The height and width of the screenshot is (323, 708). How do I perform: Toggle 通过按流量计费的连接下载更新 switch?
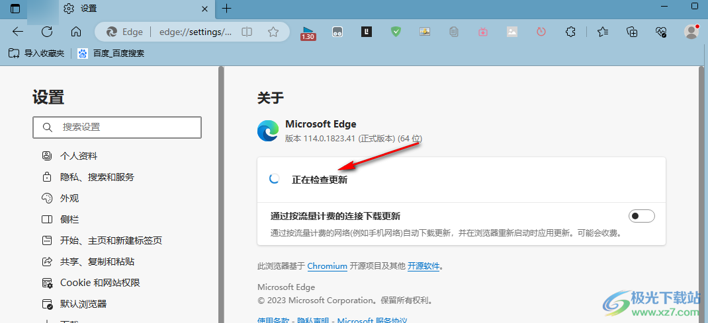point(642,216)
